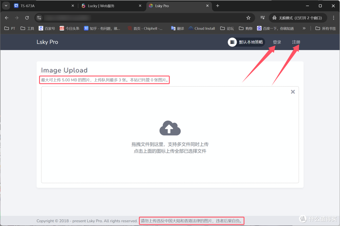340x226 pixels.
Task: Click the 请勿上传违反 legal warning text
Action: pyautogui.click(x=192, y=221)
